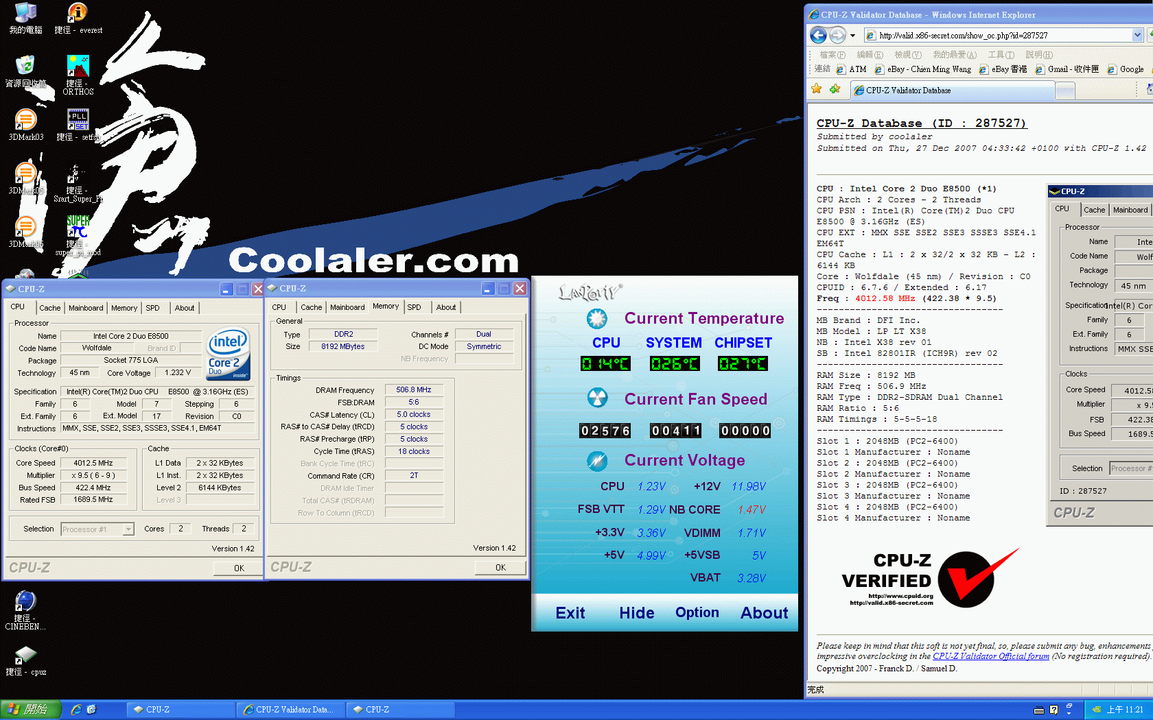Click OK in the Processor CPU-Z window
The image size is (1153, 720).
[x=239, y=568]
